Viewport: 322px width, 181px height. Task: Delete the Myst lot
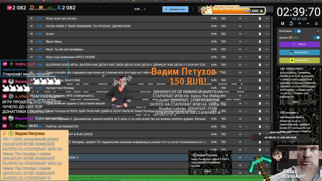(260, 49)
